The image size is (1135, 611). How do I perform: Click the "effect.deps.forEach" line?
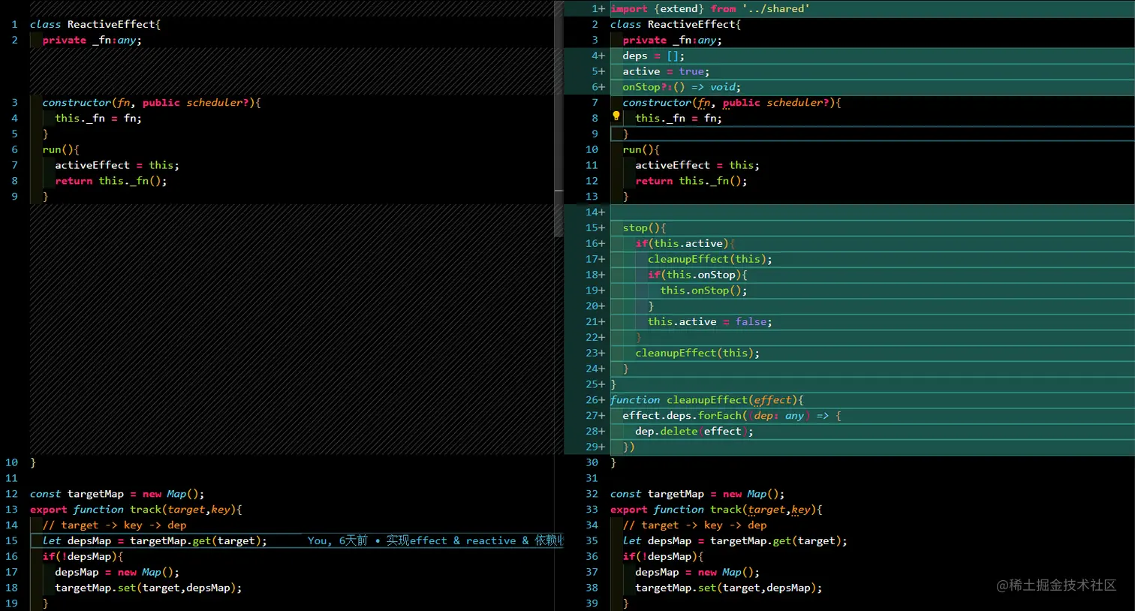pyautogui.click(x=732, y=416)
